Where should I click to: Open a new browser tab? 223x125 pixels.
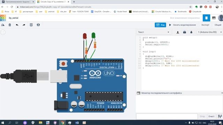[x=74, y=2]
